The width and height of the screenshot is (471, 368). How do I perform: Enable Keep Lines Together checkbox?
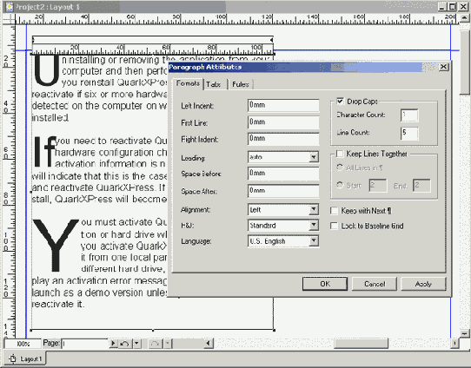(x=340, y=154)
